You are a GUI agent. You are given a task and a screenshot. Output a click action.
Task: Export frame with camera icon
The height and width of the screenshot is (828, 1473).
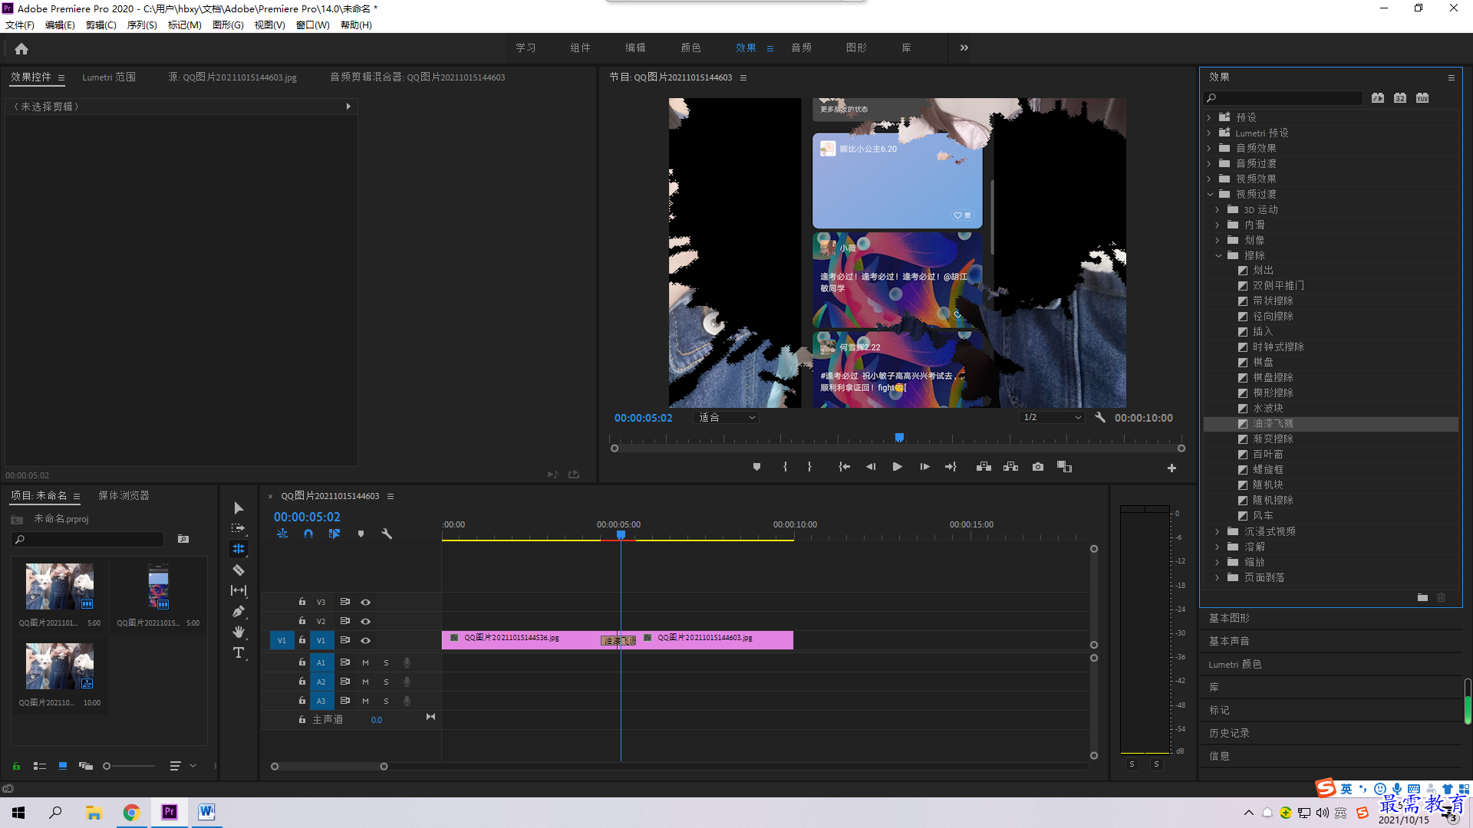pos(1038,467)
